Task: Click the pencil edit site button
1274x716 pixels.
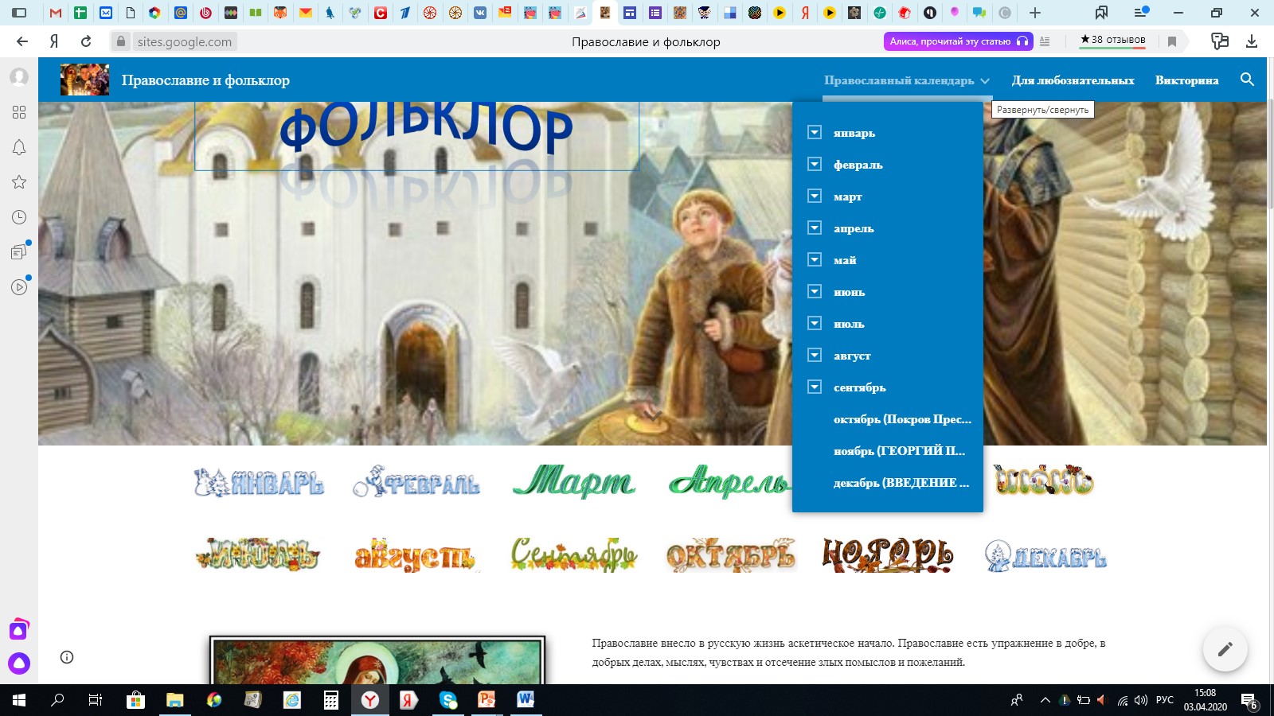Action: coord(1225,649)
